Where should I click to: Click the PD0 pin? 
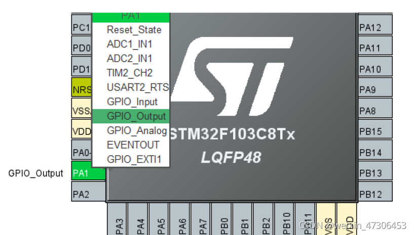click(x=82, y=45)
